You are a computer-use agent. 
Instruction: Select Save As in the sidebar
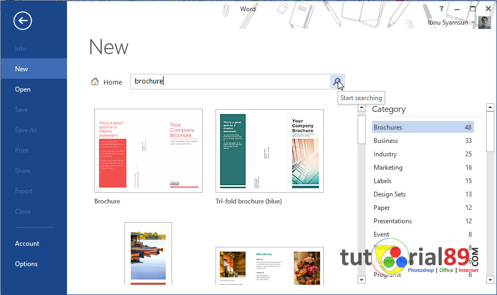coord(26,130)
